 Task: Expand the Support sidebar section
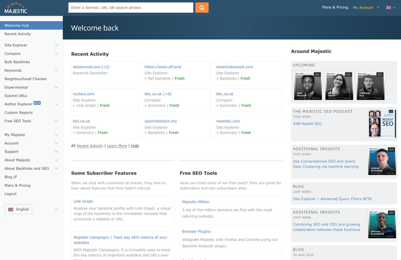coord(56,151)
